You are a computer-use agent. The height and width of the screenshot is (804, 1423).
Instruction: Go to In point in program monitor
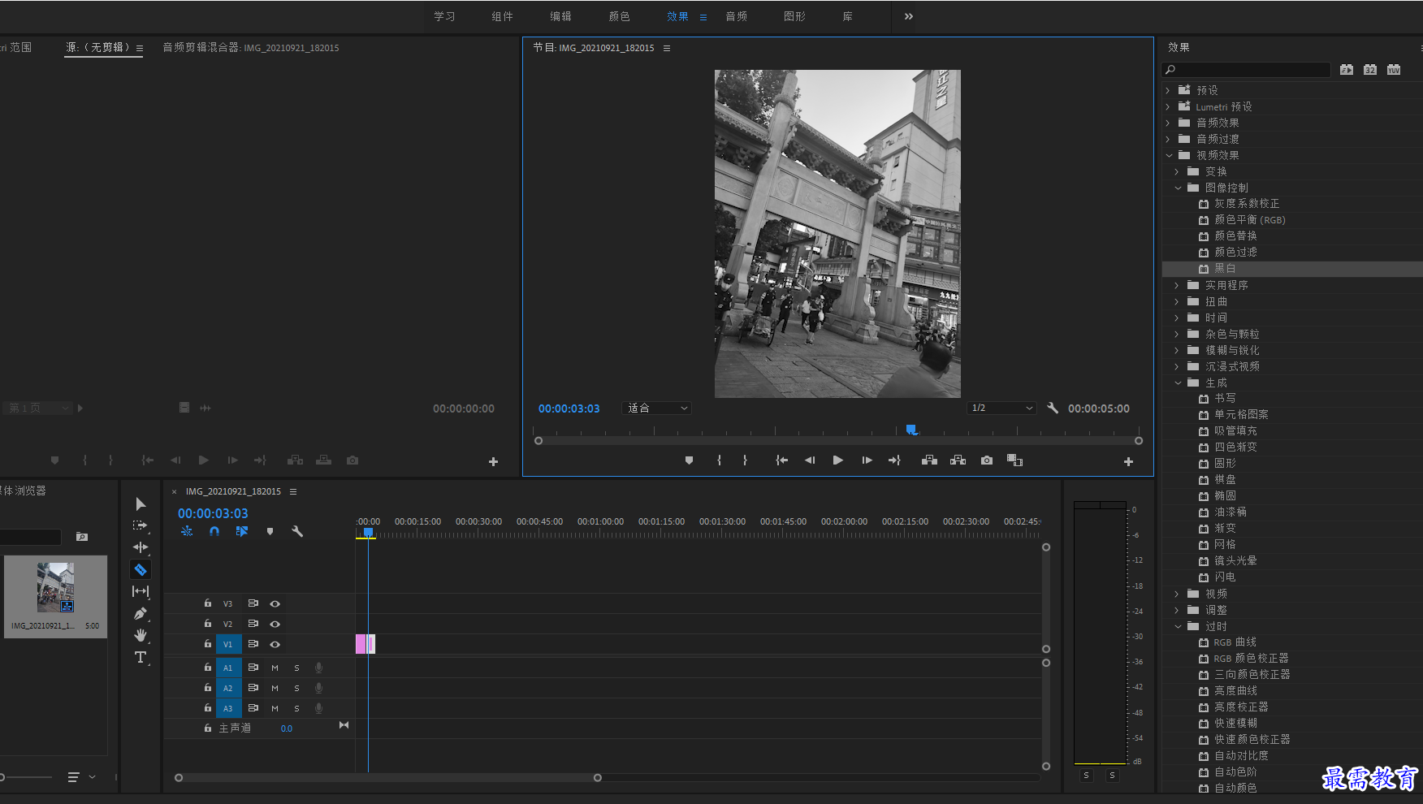coord(781,460)
